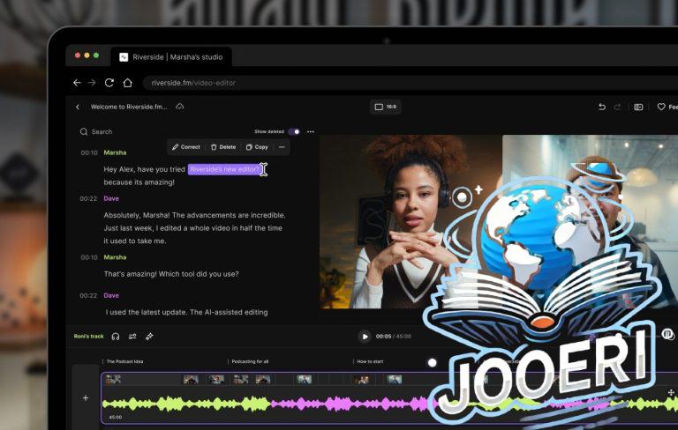Screen dimensions: 678x430
Task: Go back using the browser back arrow
Action: (77, 83)
